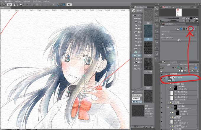Viewport: 201px width, 130px height.
Task: Toggle eye of ローファー のコピー 1 folder
Action: (161, 126)
